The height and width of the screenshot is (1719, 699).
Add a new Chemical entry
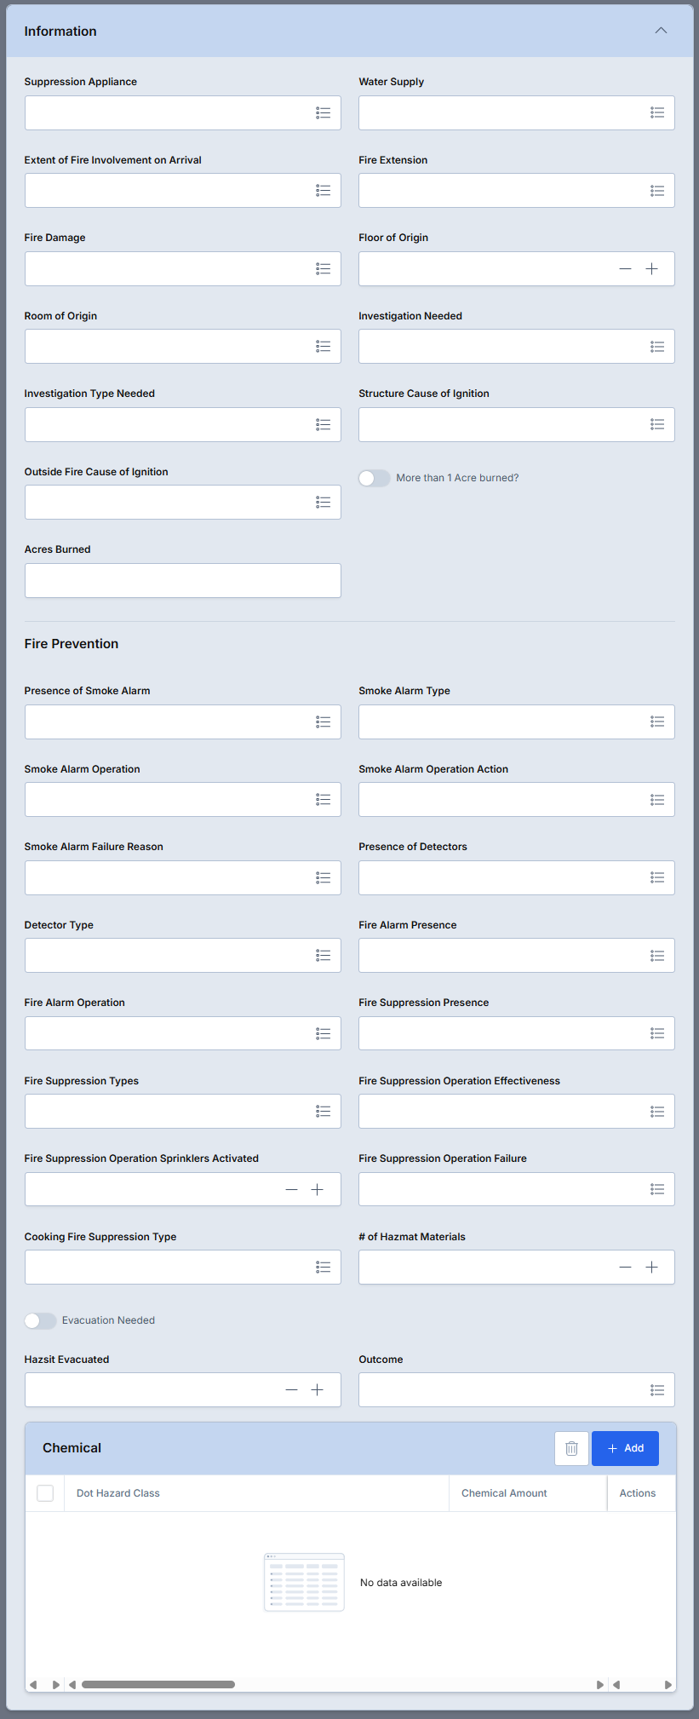pos(625,1448)
